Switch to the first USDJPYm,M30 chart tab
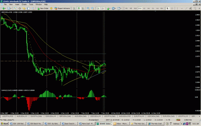The height and width of the screenshot is (126, 201). pyautogui.click(x=8, y=116)
